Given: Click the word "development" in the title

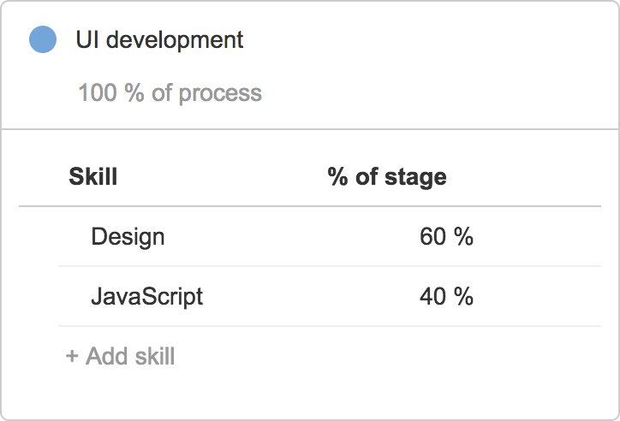Looking at the screenshot, I should 175,40.
